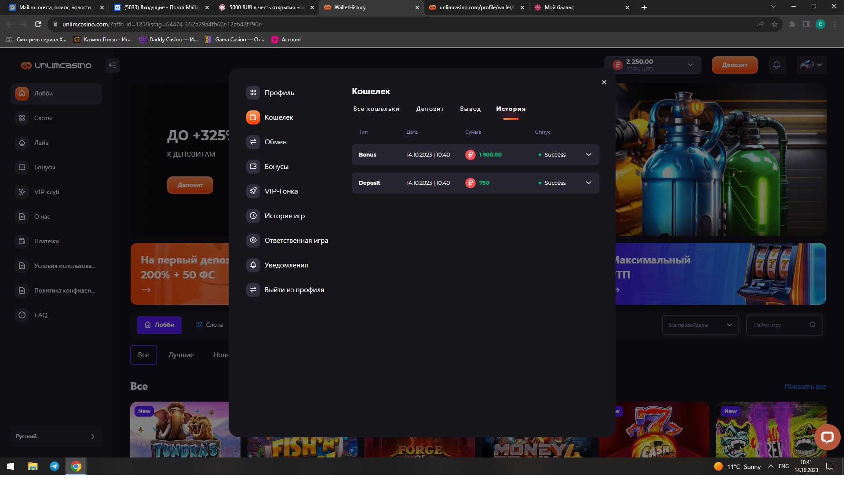Open the VIP-Гонка rocket icon
The height and width of the screenshot is (483, 853).
pyautogui.click(x=253, y=191)
